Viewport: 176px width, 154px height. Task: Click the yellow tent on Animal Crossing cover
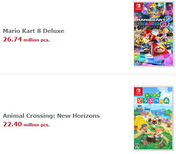point(141,121)
